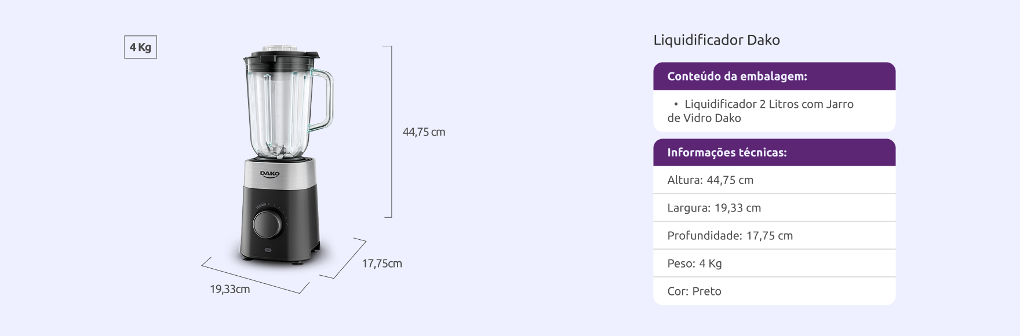Click the blender blade assembly in jar
The image size is (1020, 336).
pyautogui.click(x=279, y=150)
